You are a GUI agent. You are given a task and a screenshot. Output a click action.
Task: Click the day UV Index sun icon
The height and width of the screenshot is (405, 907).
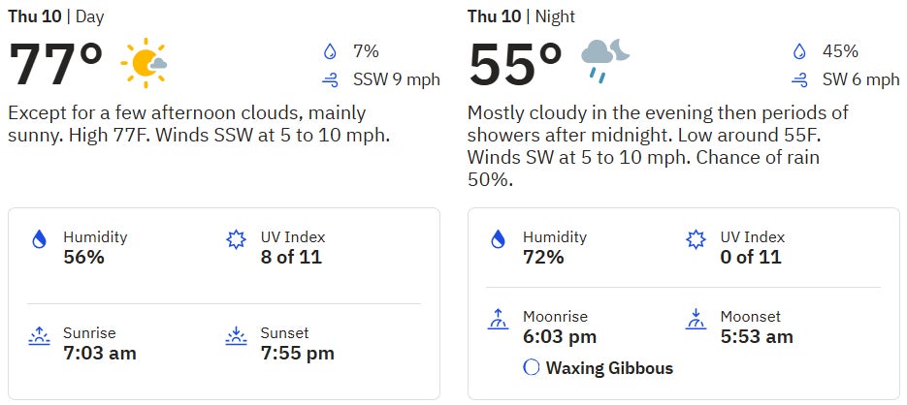(x=236, y=239)
